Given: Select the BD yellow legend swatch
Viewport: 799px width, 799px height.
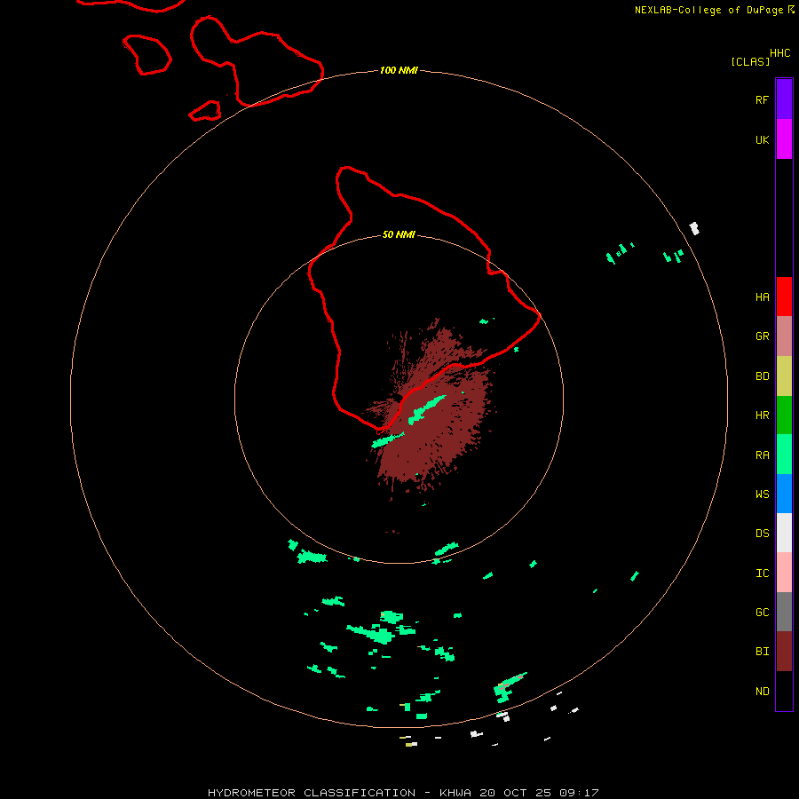Looking at the screenshot, I should point(784,376).
